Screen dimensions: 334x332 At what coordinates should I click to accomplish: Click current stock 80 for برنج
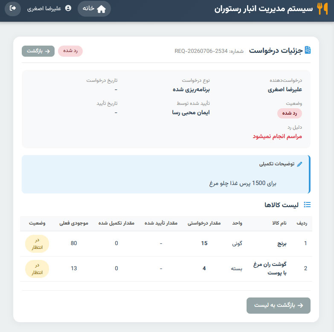[x=74, y=243]
